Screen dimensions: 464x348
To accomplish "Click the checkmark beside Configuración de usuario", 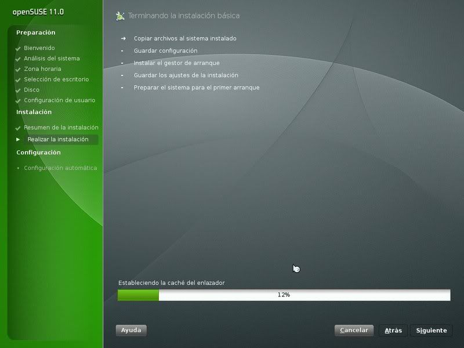I will coord(18,101).
